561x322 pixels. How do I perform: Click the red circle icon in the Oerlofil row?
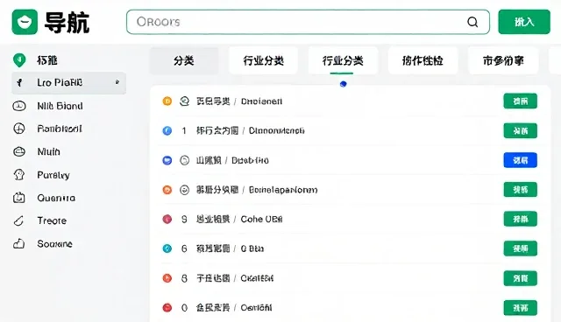[x=167, y=308]
